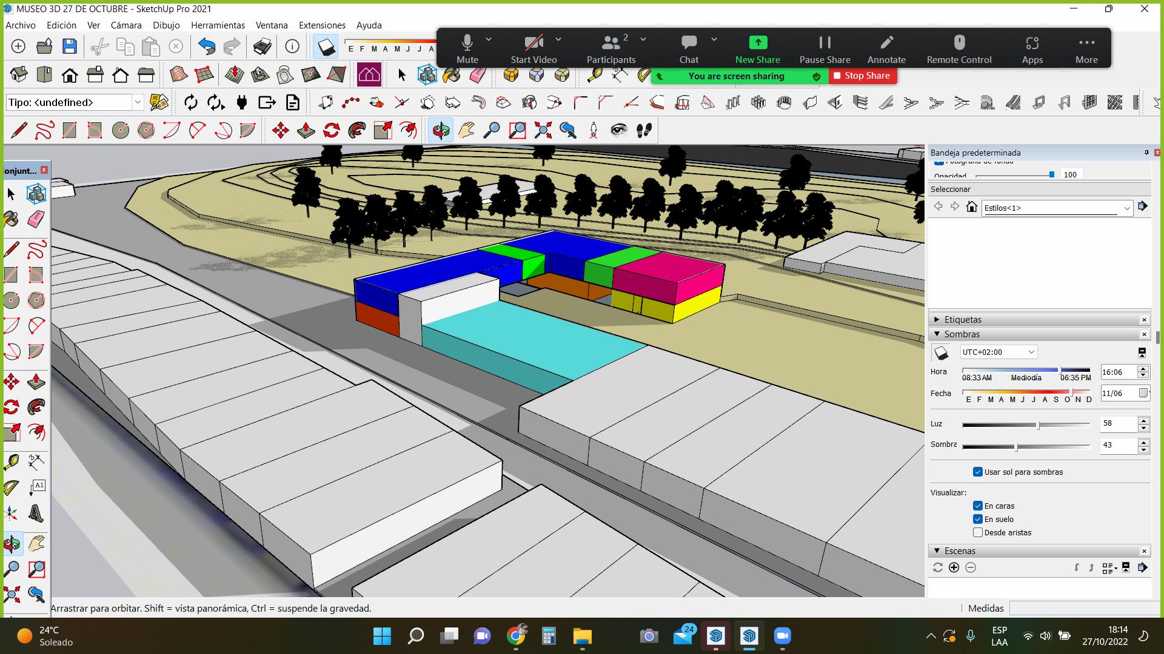The width and height of the screenshot is (1164, 654).
Task: Adjust the Luz brightness slider
Action: coord(1038,425)
